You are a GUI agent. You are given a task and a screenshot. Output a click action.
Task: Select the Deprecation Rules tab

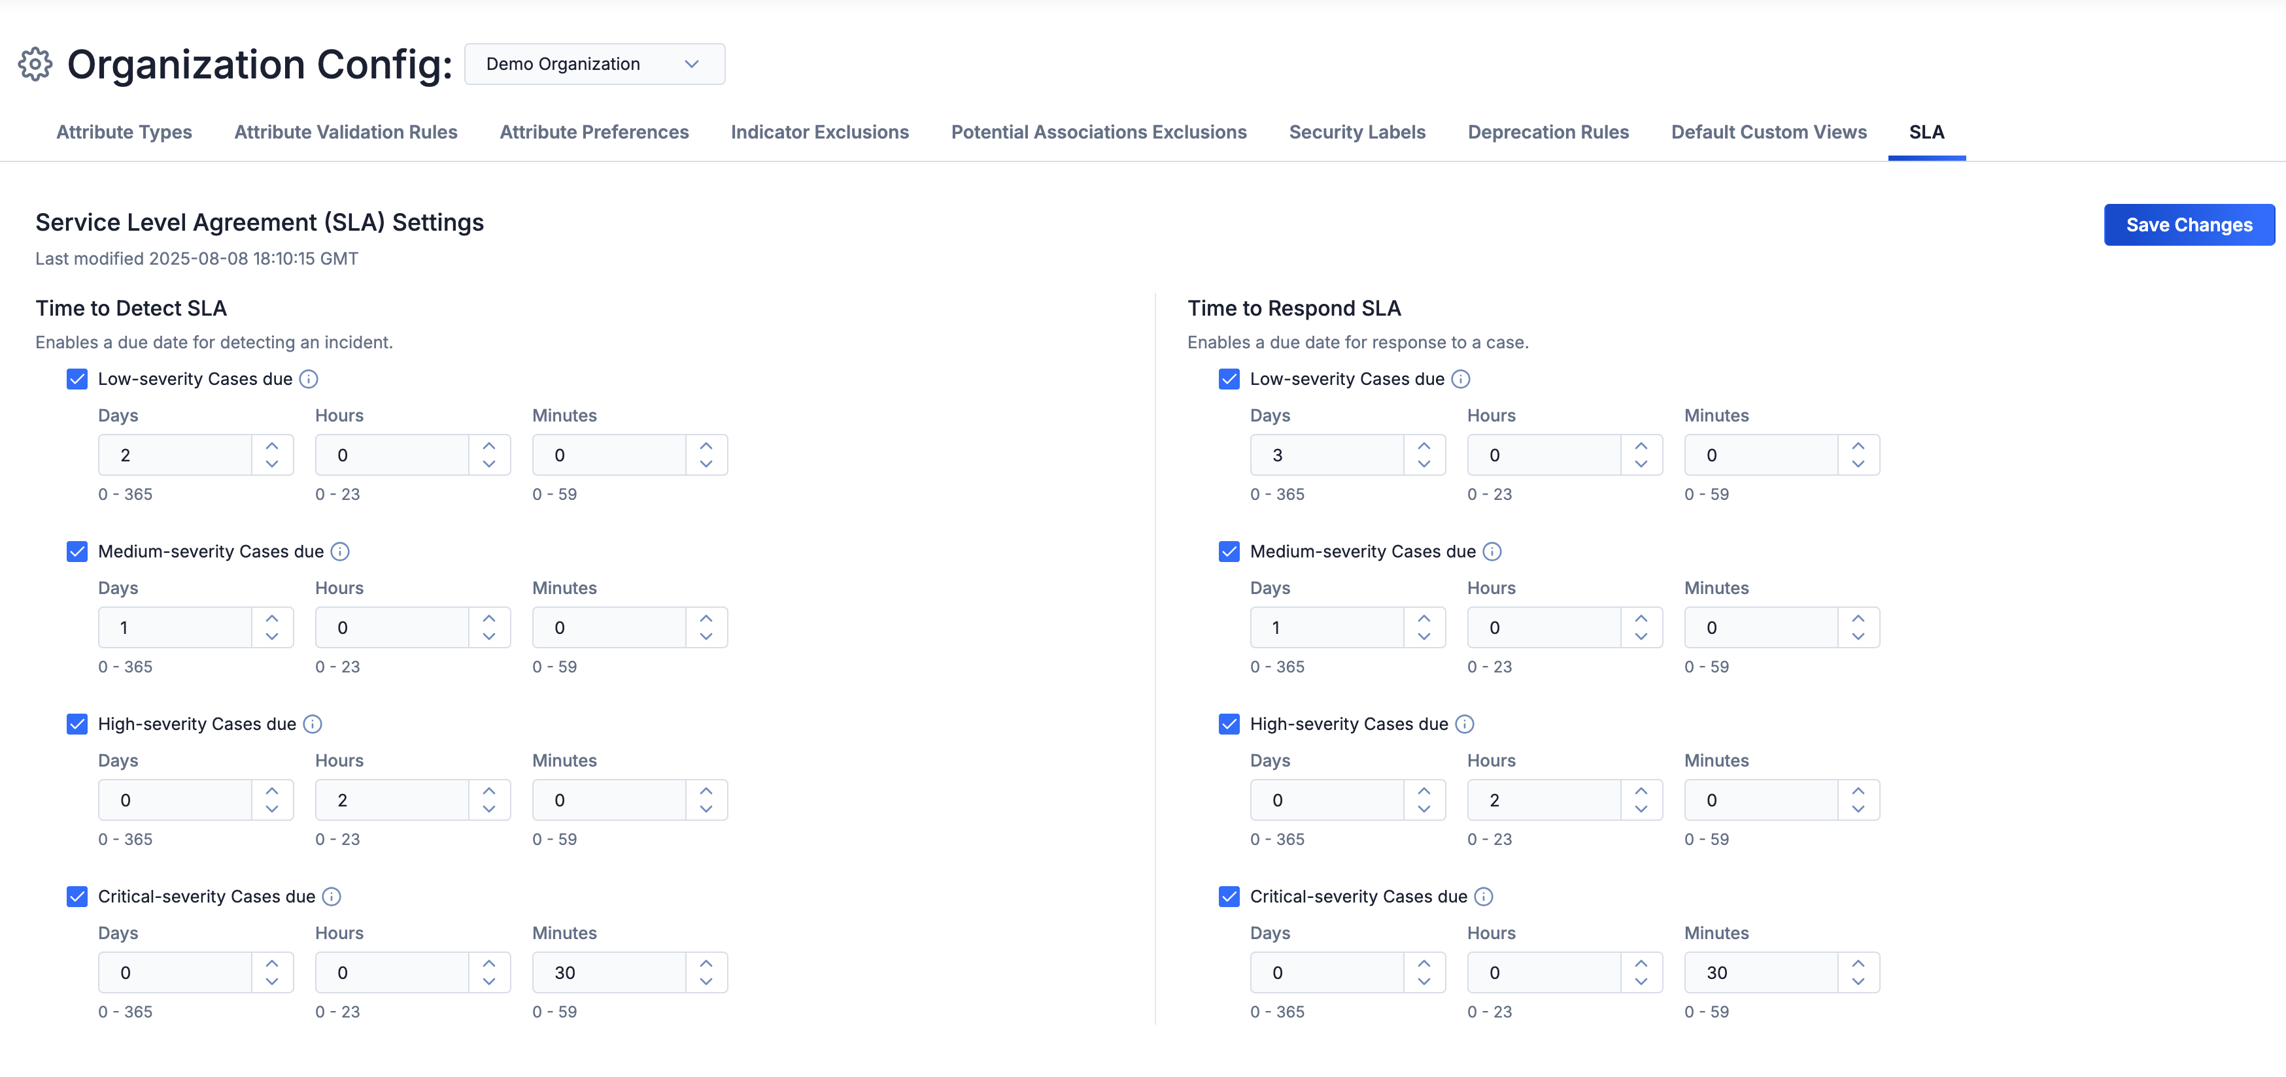[1548, 131]
